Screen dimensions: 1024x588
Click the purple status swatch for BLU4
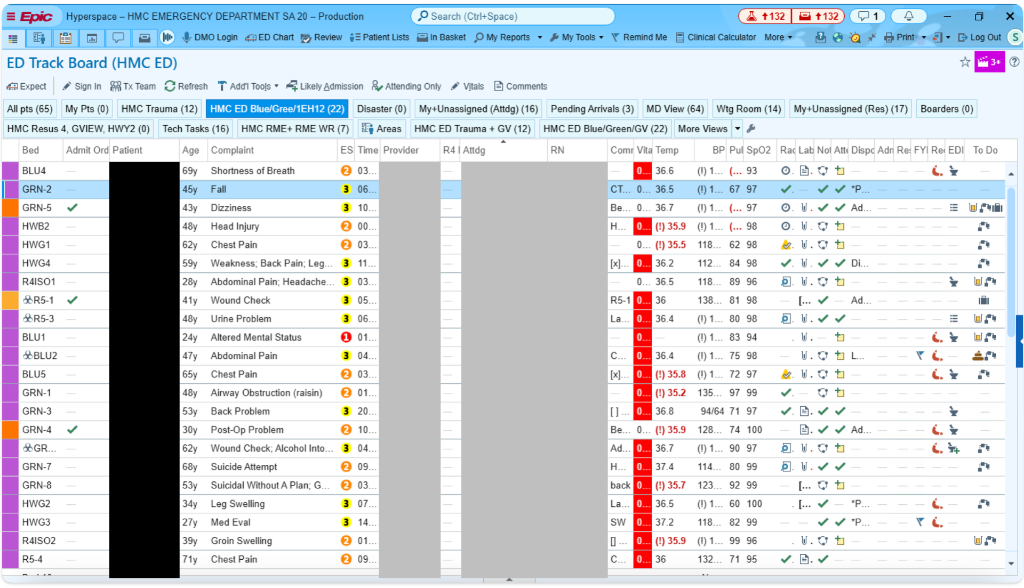tap(10, 171)
